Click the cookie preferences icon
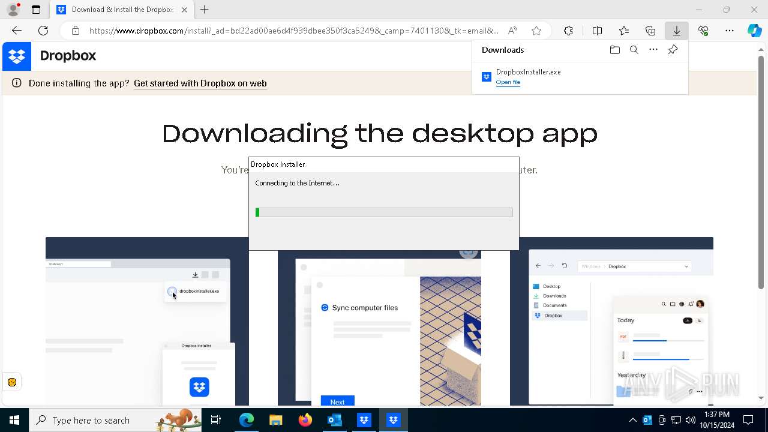This screenshot has height=432, width=768. 11,382
